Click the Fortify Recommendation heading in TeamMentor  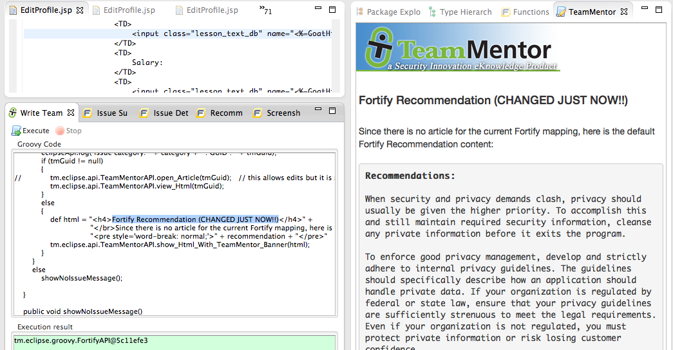pos(493,100)
